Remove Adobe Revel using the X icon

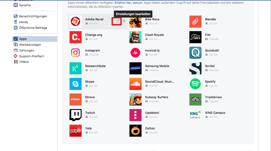coord(124,21)
